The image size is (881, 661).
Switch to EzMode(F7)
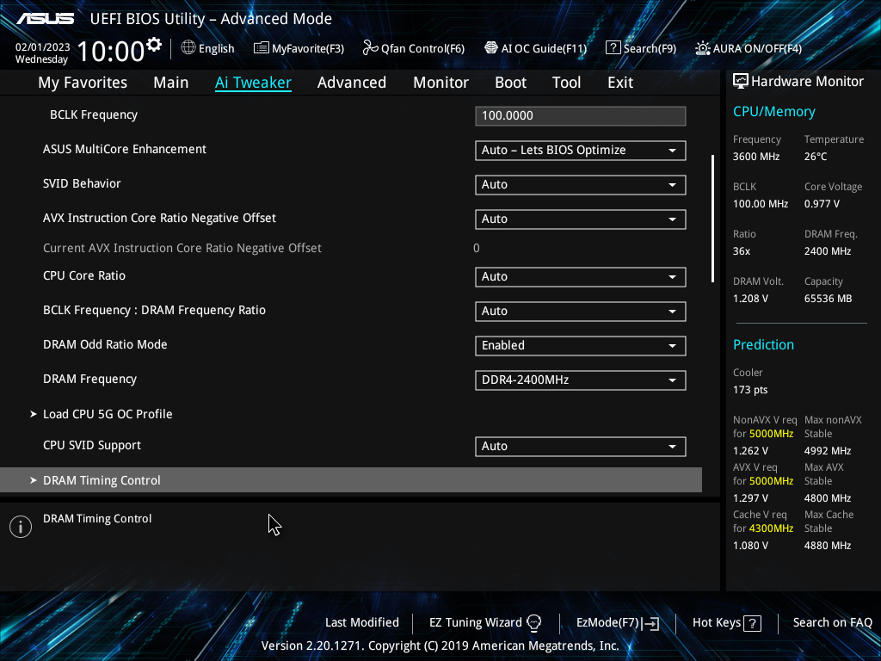618,623
